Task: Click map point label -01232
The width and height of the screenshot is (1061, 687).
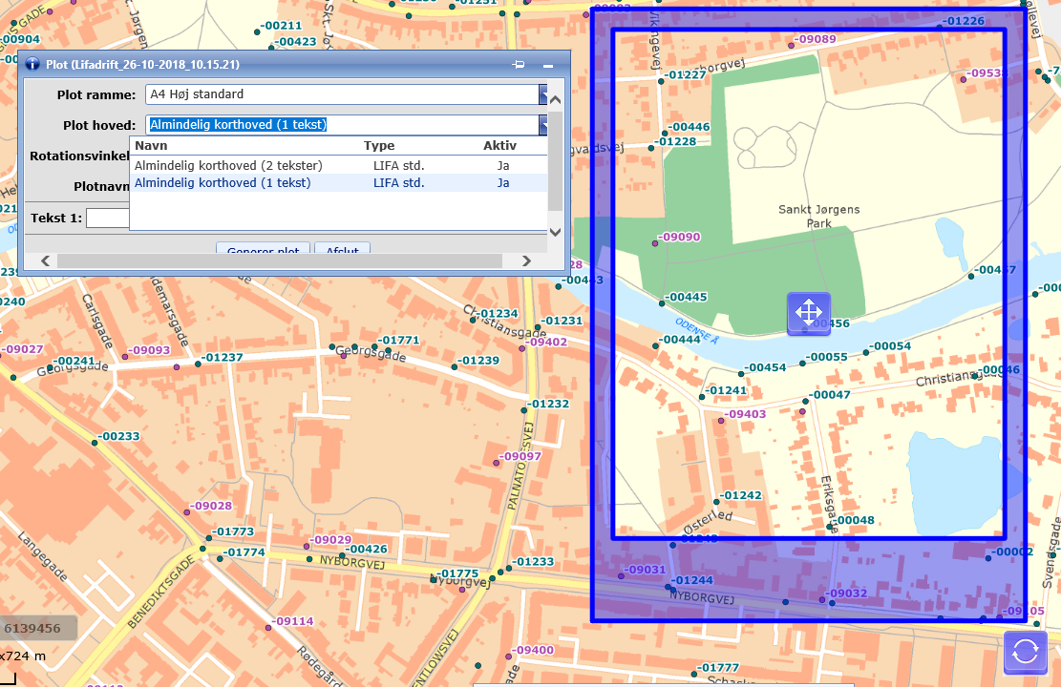Action: pos(549,404)
